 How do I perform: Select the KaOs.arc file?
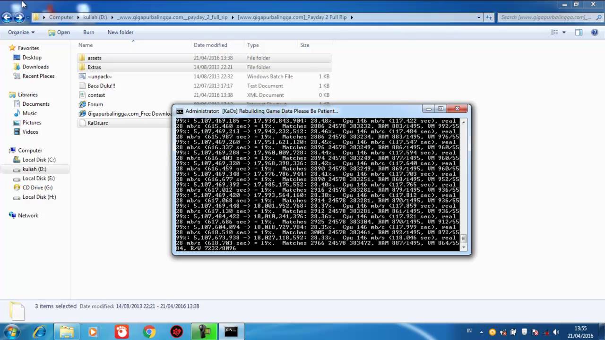pos(98,123)
